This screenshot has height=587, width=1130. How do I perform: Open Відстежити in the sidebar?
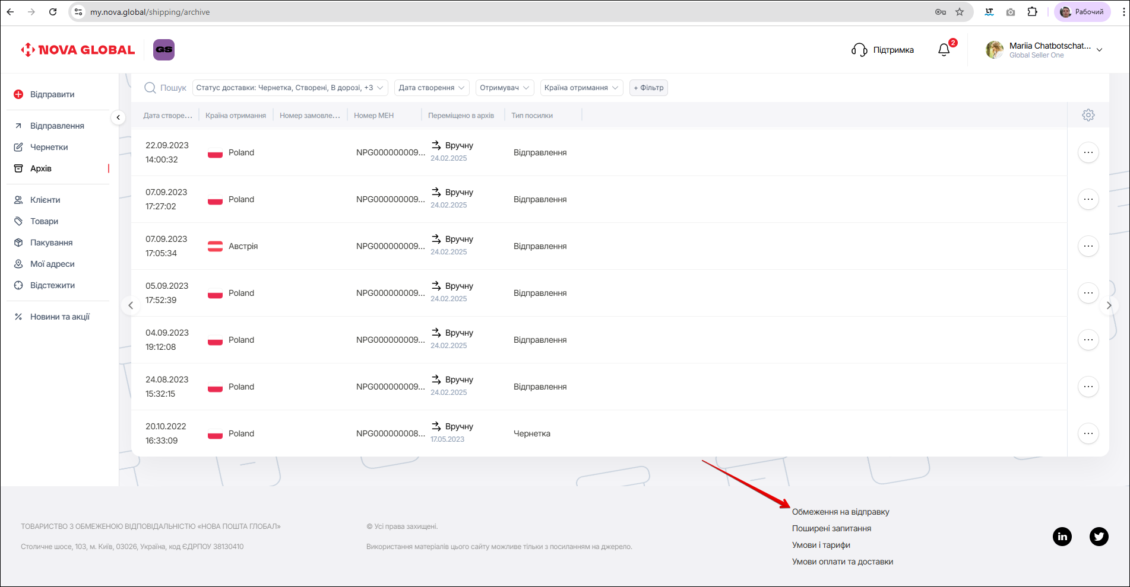pyautogui.click(x=52, y=285)
